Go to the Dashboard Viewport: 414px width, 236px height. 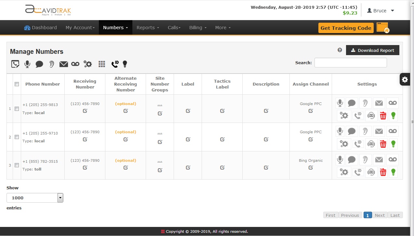tap(40, 28)
